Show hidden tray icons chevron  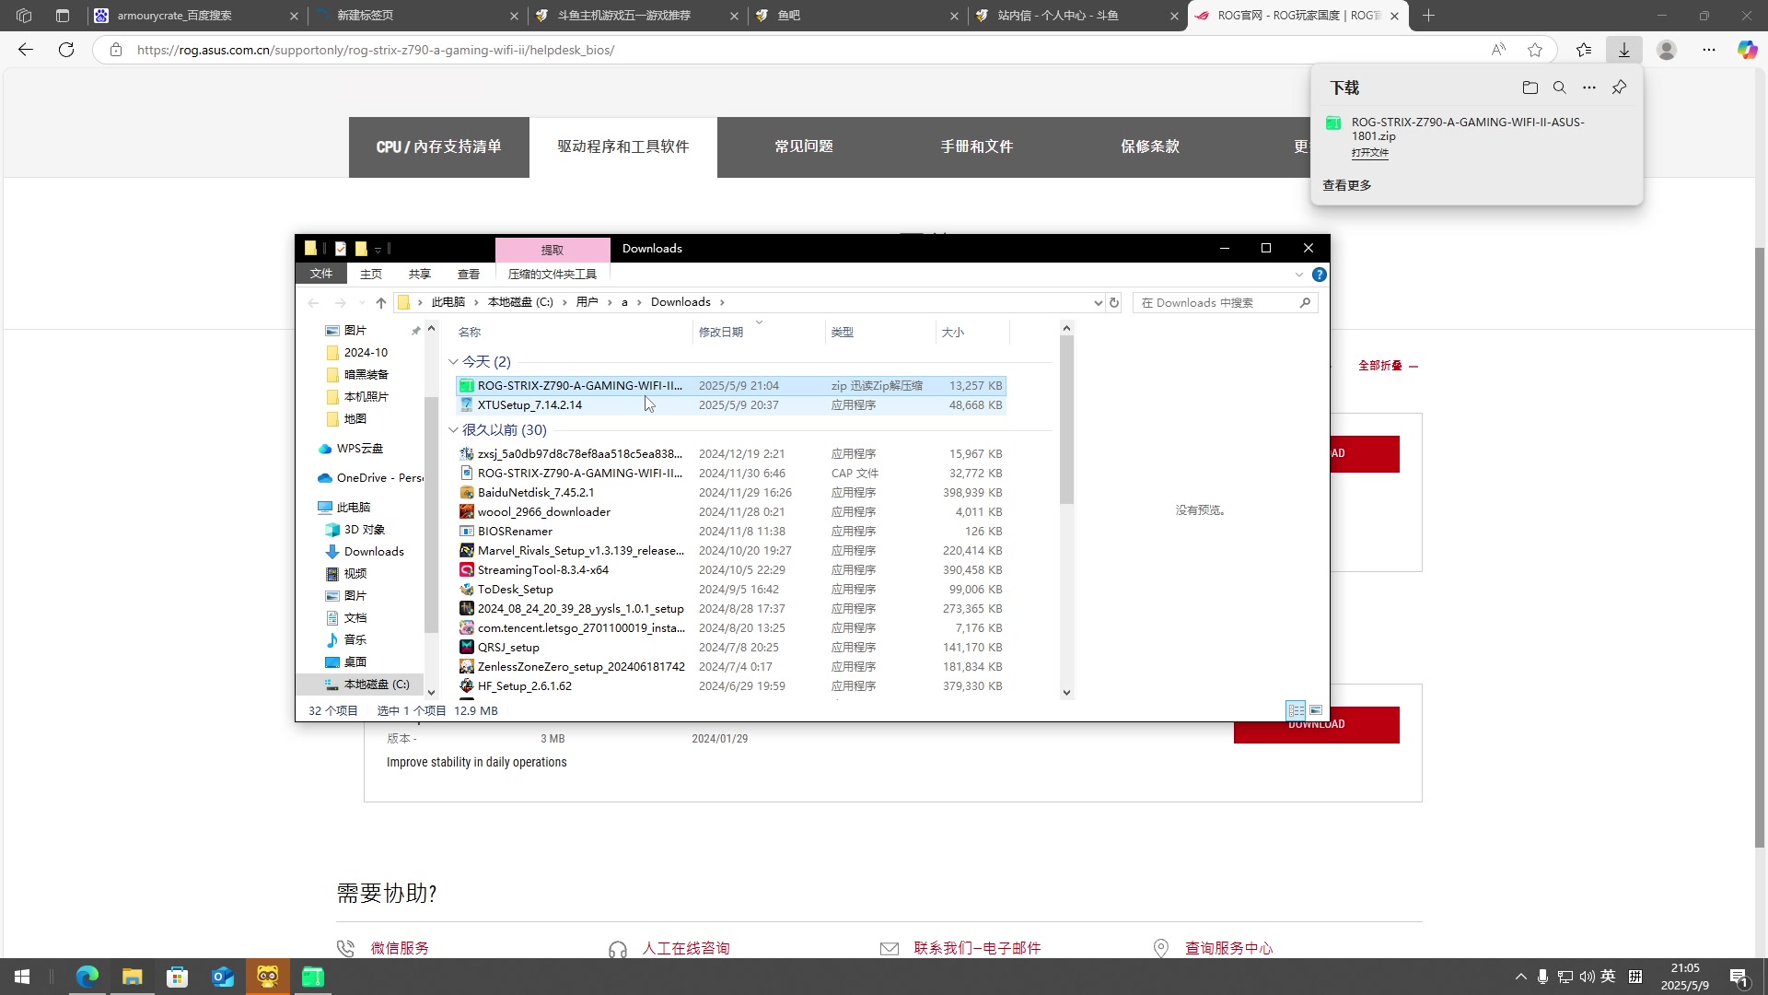click(x=1520, y=977)
